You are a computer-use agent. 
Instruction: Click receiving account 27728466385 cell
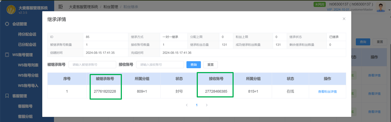(216, 91)
